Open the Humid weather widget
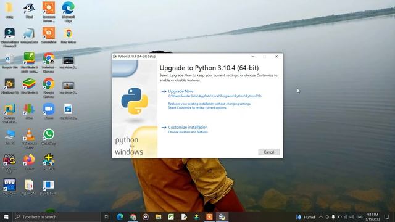The height and width of the screenshot is (222, 395). point(306,216)
